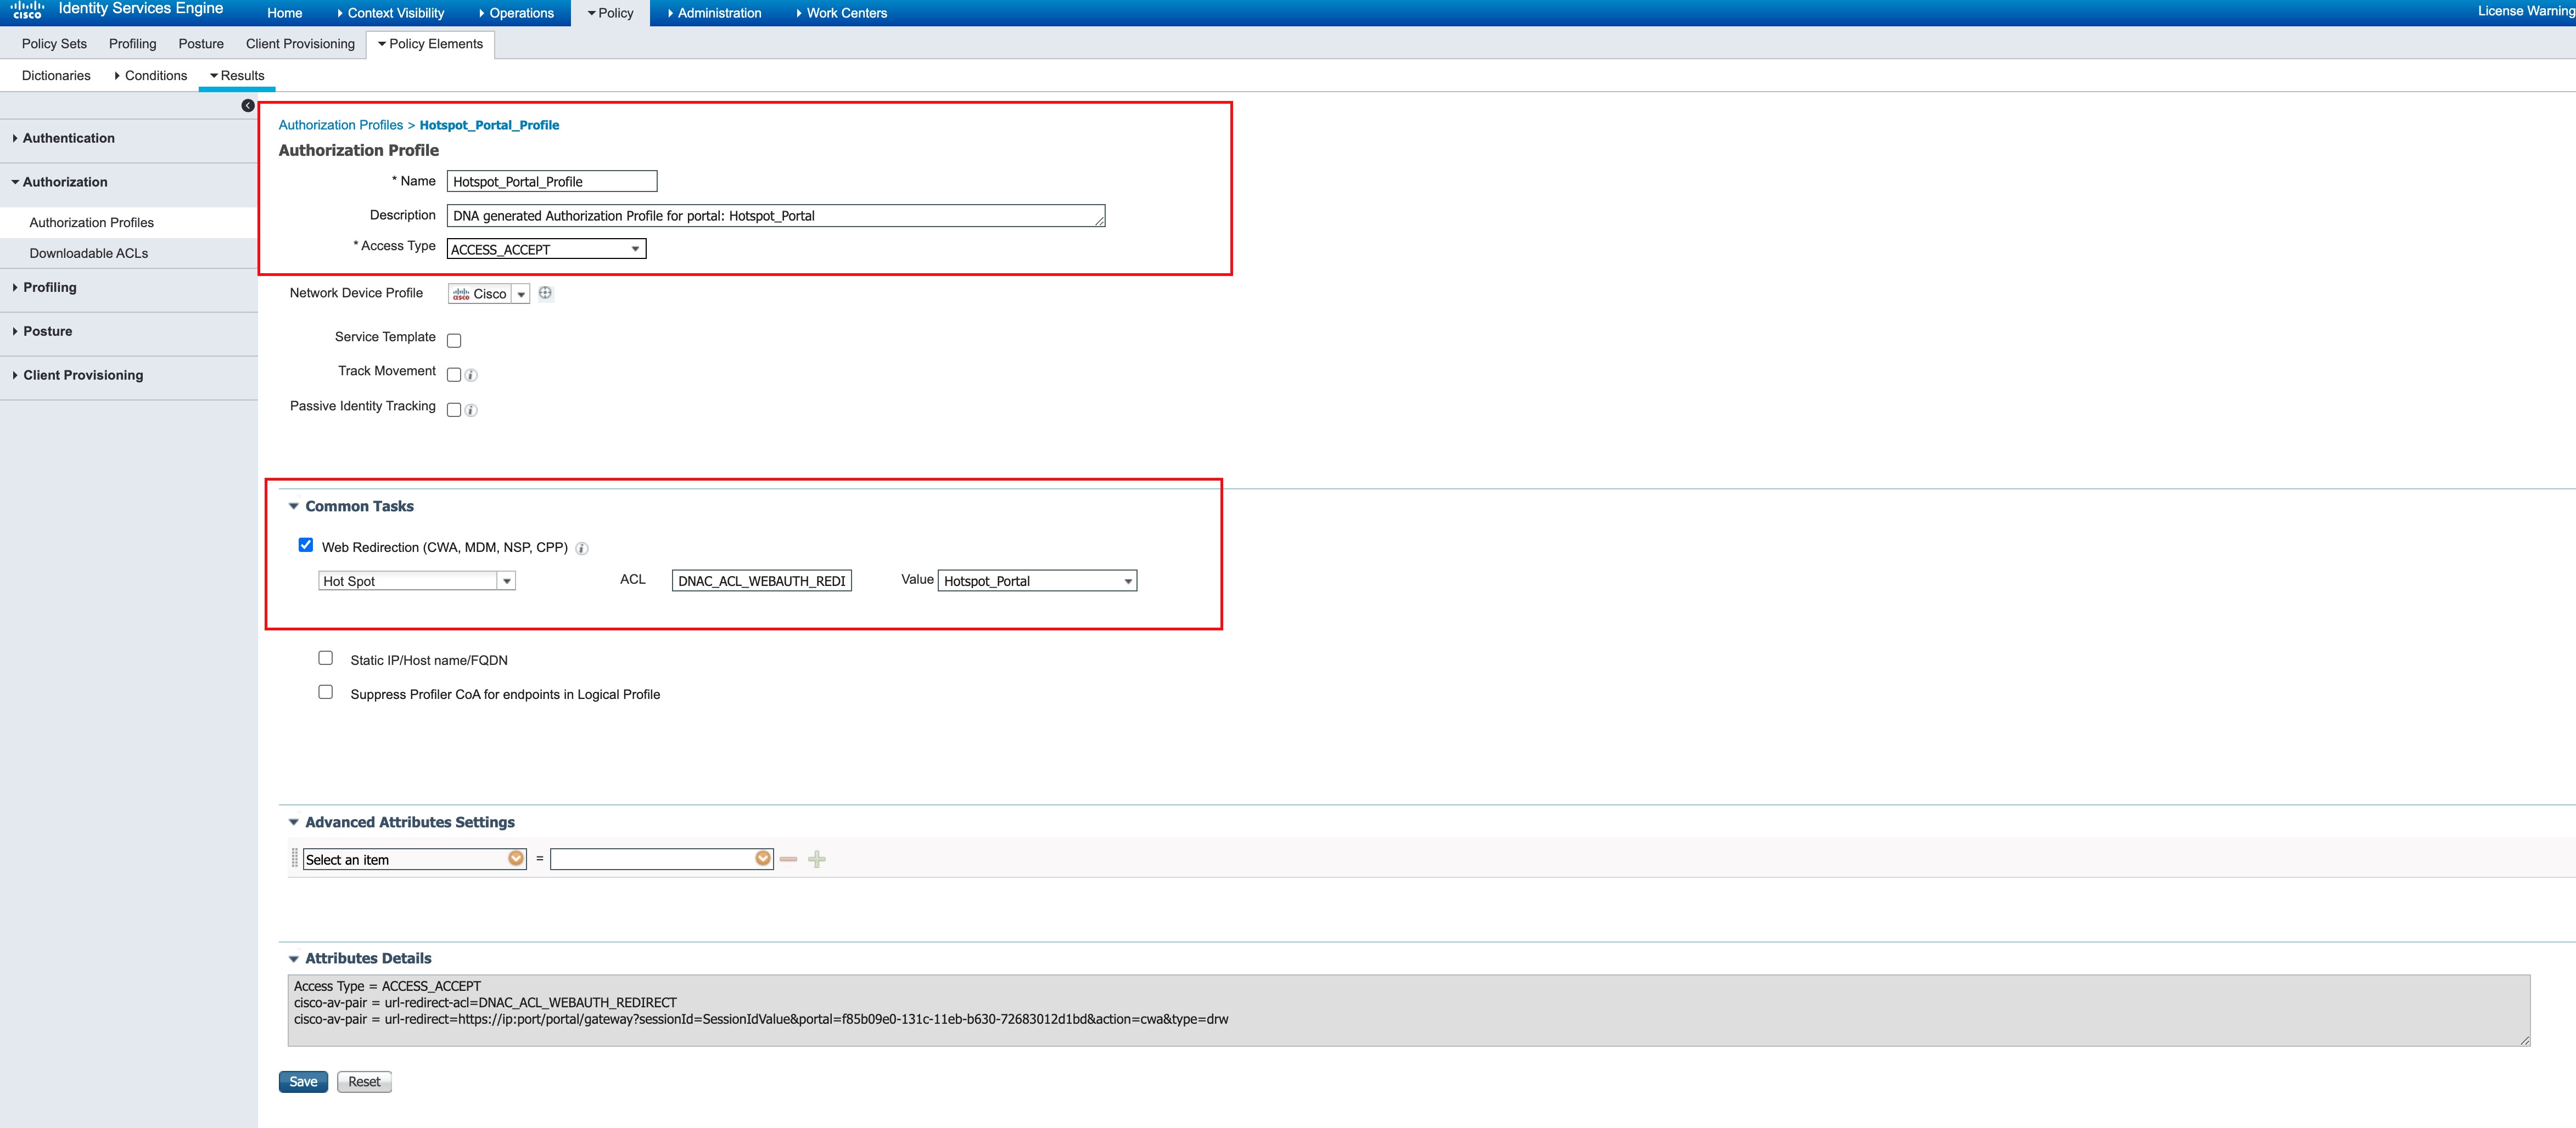Add advanced attribute with plus icon
Screen dimensions: 2576x1128
[817, 859]
